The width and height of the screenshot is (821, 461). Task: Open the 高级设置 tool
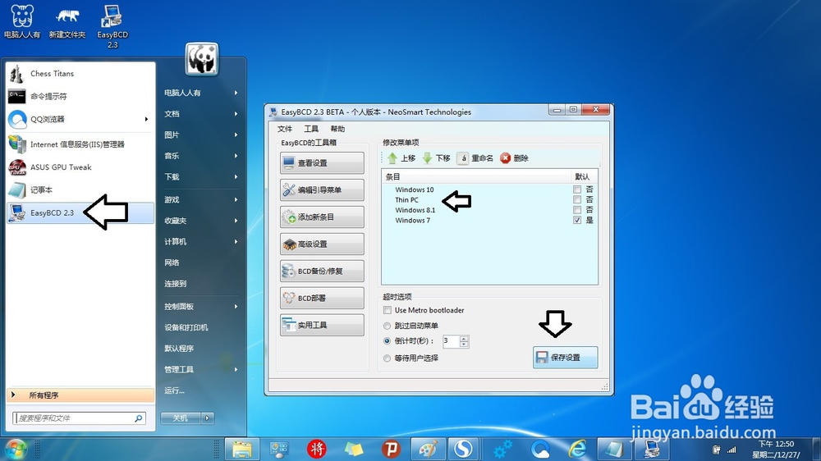pos(322,244)
